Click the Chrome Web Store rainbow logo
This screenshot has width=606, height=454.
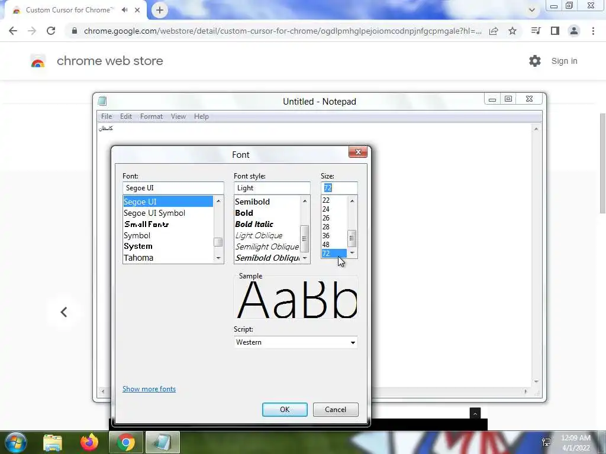pos(38,61)
